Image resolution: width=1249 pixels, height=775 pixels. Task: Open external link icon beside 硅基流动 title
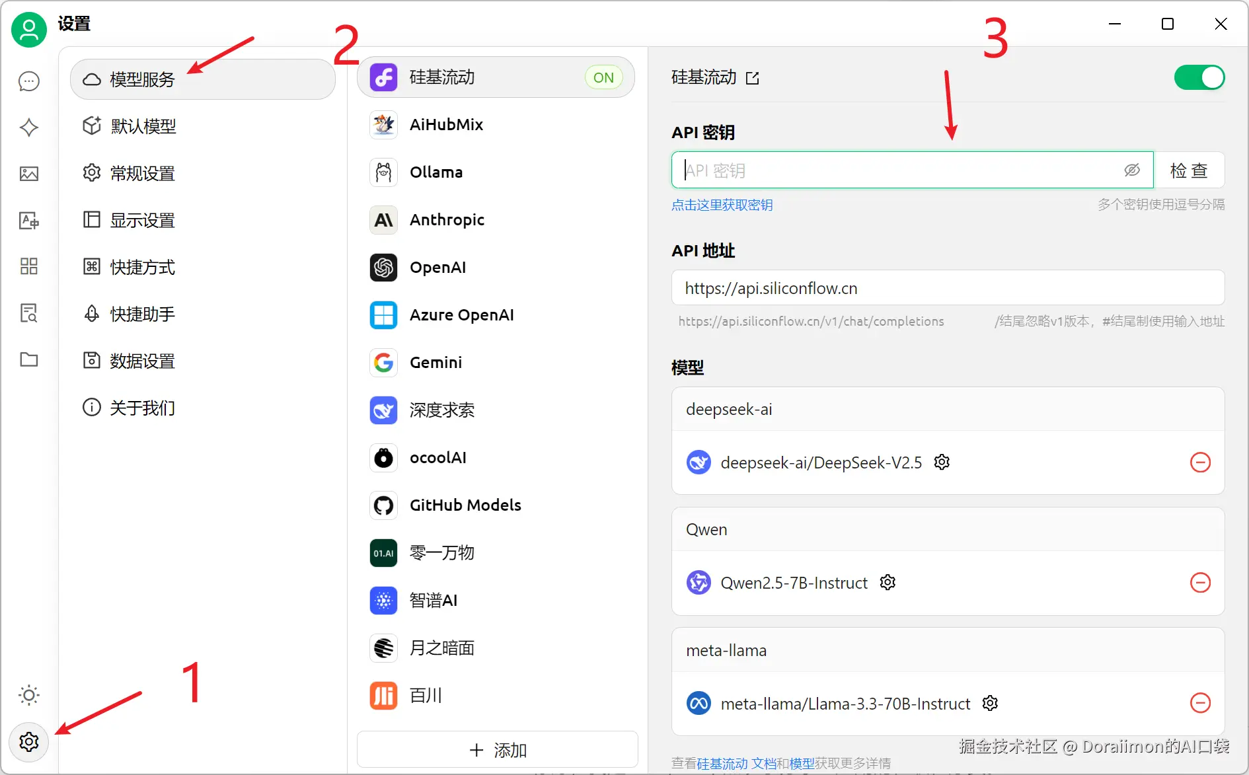click(x=752, y=78)
